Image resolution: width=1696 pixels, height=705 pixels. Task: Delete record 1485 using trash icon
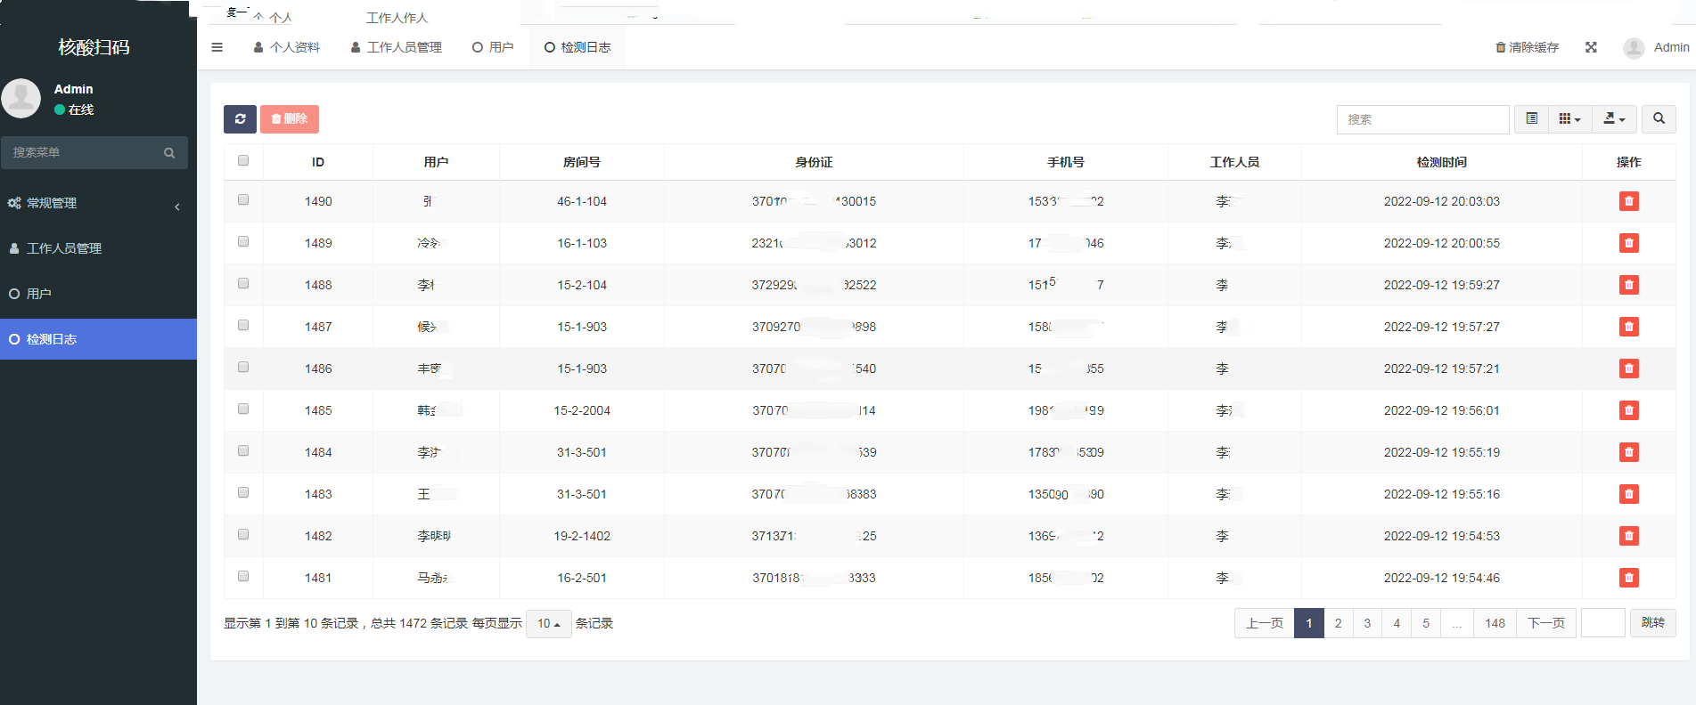pos(1628,410)
